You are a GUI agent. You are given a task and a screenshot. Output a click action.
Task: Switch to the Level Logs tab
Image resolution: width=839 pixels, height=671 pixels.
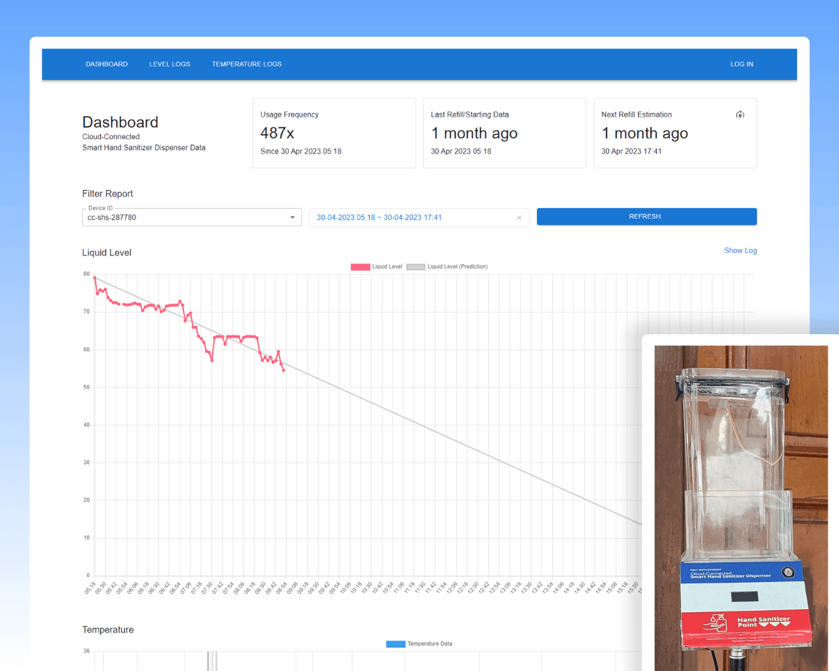[170, 65]
